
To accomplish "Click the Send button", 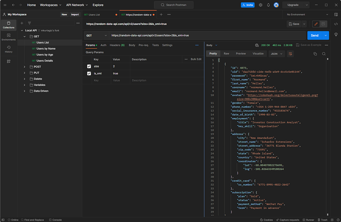I will (314, 35).
